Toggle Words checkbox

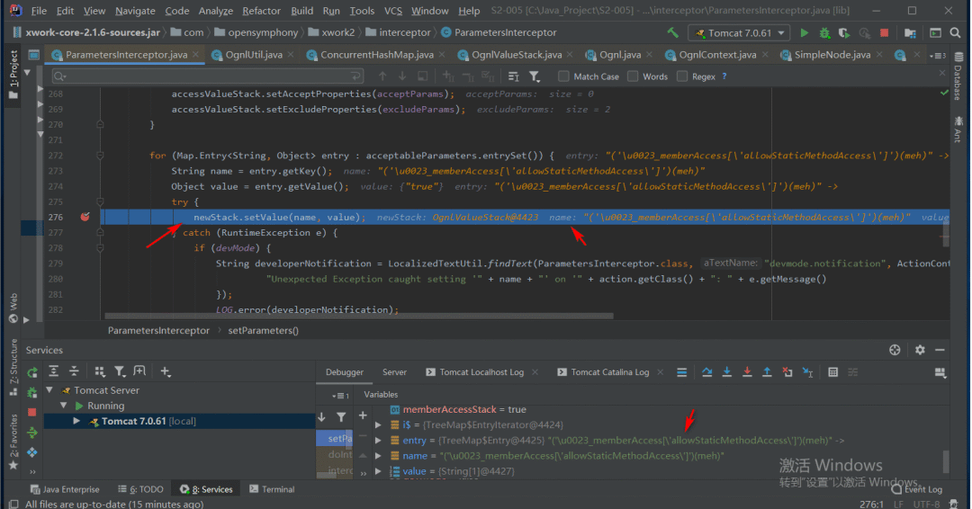pyautogui.click(x=633, y=76)
